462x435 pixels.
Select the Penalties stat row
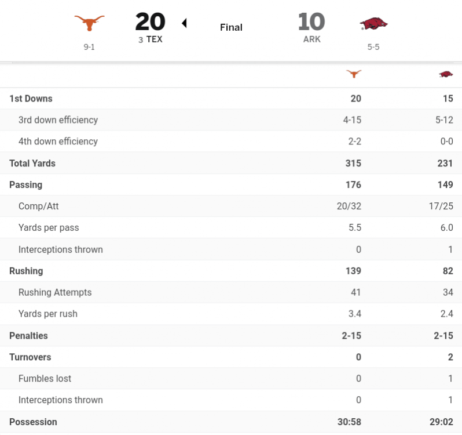(x=28, y=336)
